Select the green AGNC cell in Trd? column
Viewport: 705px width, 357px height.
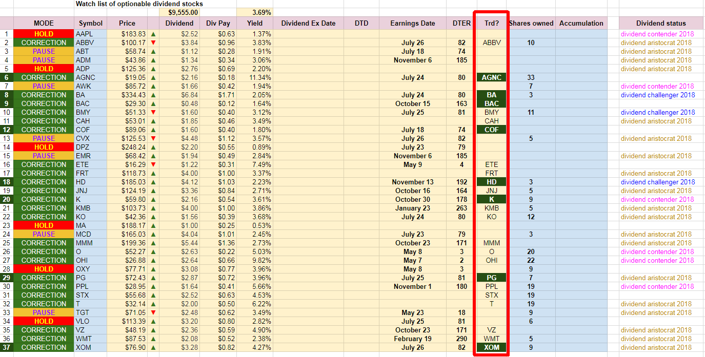coord(491,77)
